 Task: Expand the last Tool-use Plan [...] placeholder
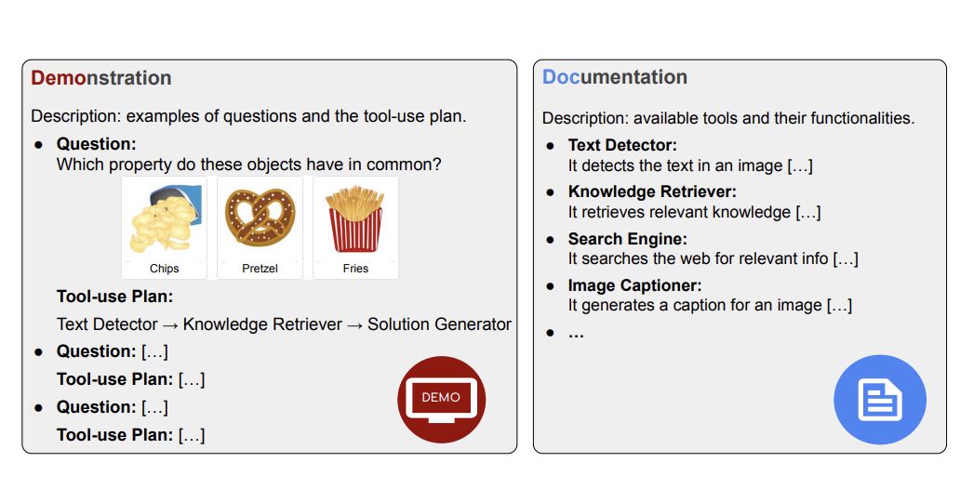[130, 435]
